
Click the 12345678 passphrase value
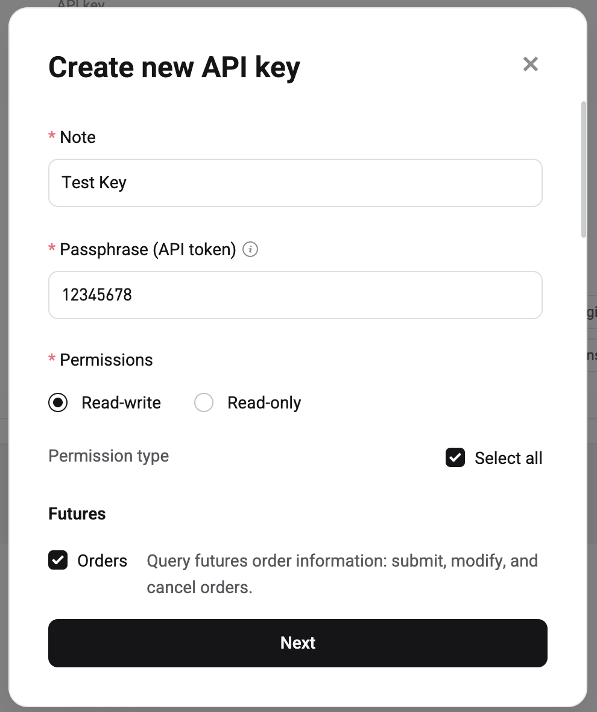pyautogui.click(x=97, y=294)
